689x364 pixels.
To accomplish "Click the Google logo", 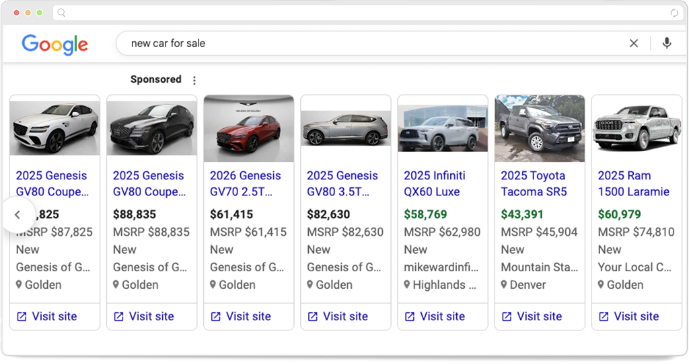I will click(x=55, y=45).
